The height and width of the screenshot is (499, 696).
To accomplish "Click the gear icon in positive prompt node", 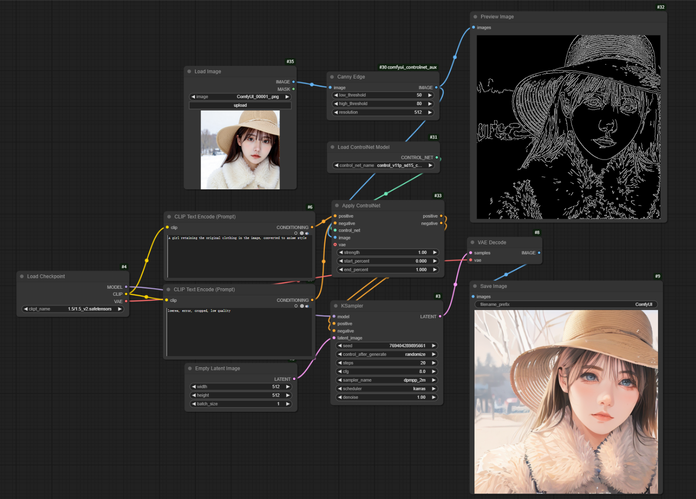I will click(302, 233).
